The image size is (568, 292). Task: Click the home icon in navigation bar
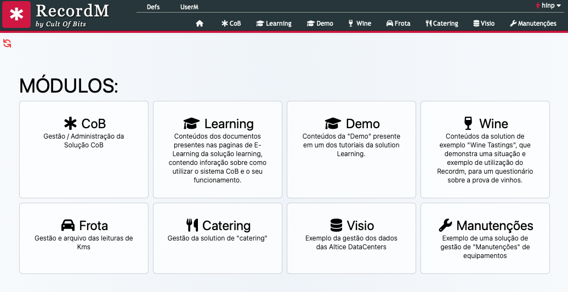coord(200,24)
